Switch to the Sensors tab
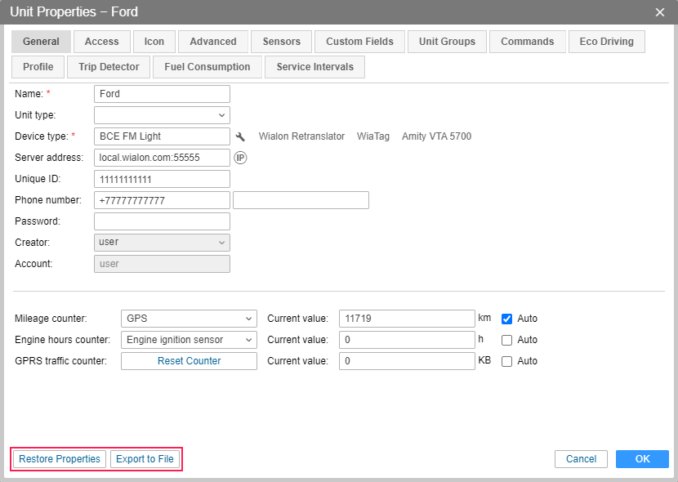Viewport: 678px width, 482px height. 281,42
